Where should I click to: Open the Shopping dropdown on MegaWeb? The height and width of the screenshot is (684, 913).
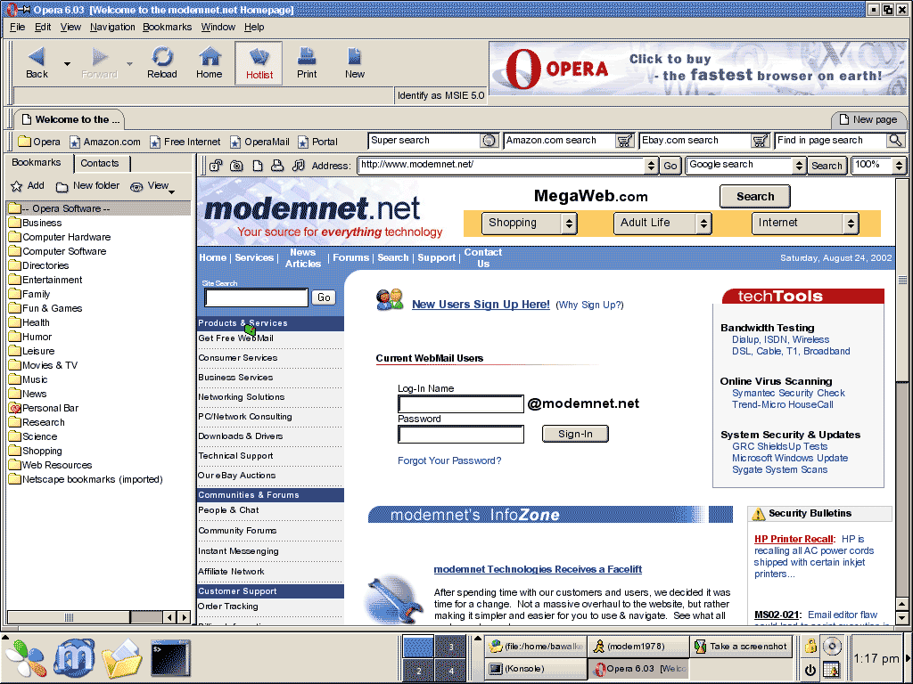point(530,224)
